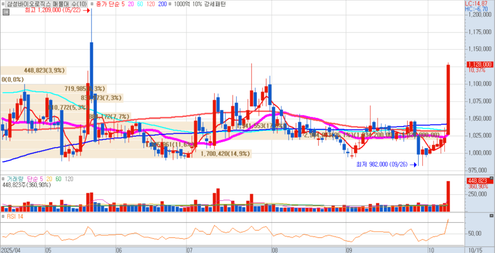Close the RSI panel with its corner button
Screen dimensions: 495x253
coord(491,216)
